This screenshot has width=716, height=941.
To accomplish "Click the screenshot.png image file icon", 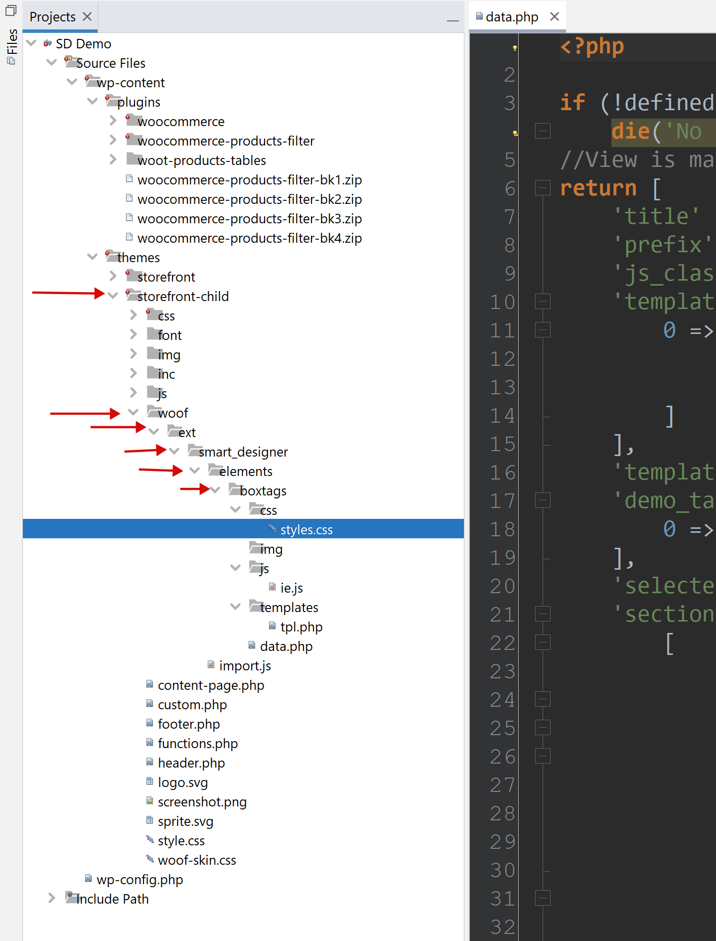I will [149, 801].
